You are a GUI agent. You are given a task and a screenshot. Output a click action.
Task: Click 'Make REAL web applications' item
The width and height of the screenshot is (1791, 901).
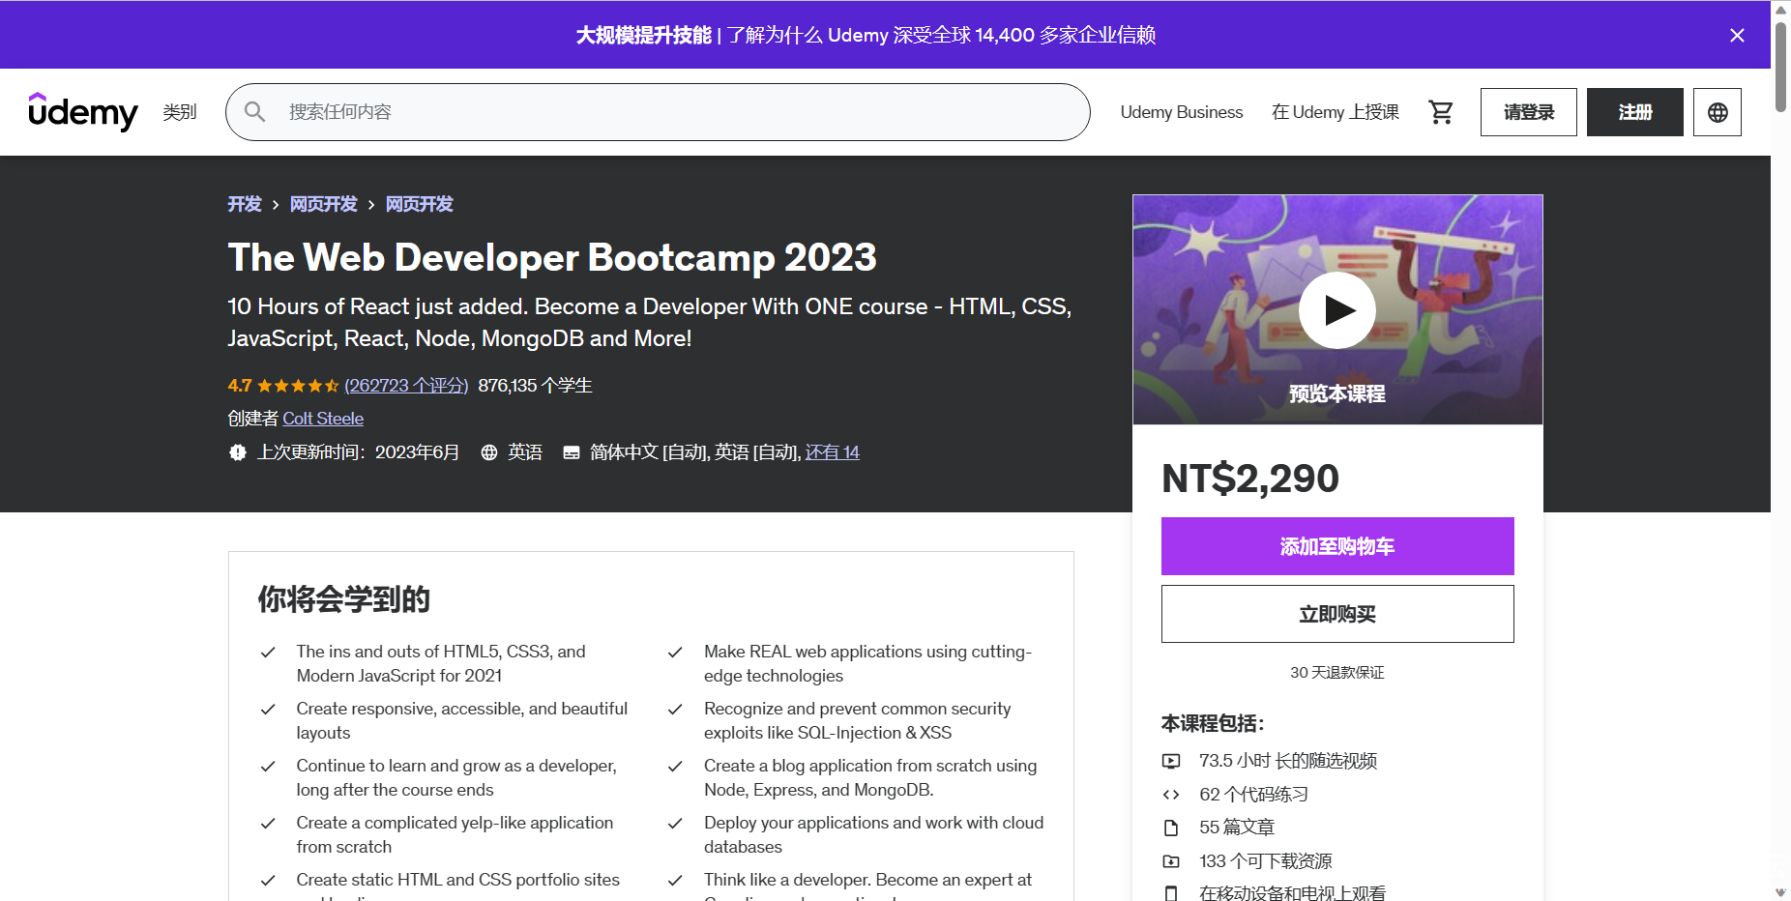(x=868, y=663)
